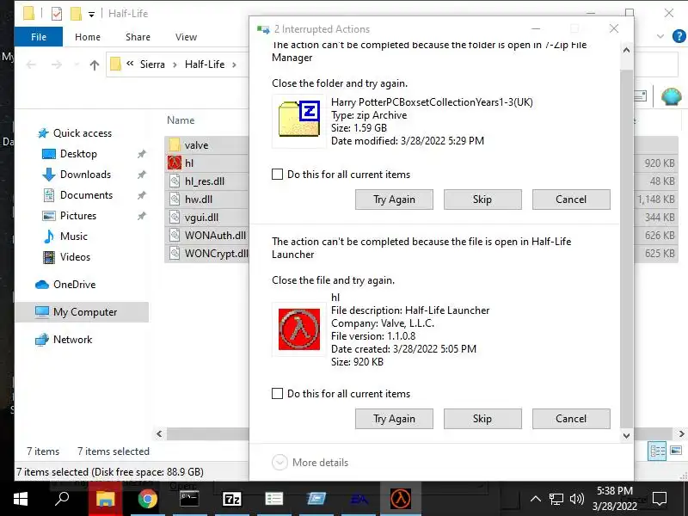Open the View ribbon tab
The height and width of the screenshot is (516, 688).
(x=186, y=37)
